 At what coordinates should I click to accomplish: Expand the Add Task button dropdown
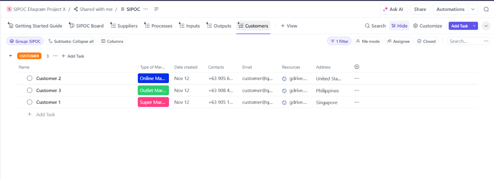(x=474, y=26)
